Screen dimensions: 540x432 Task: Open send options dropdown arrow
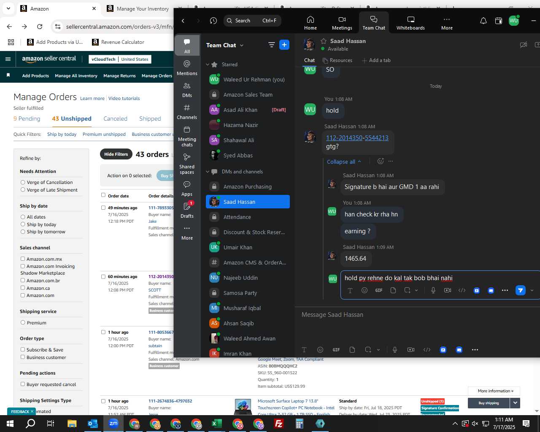tap(532, 290)
